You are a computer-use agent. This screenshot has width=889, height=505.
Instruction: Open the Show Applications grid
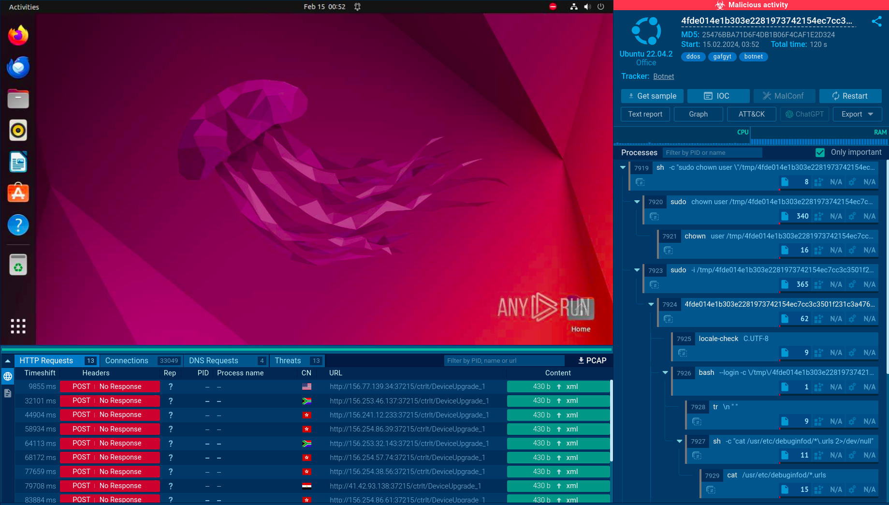click(18, 326)
